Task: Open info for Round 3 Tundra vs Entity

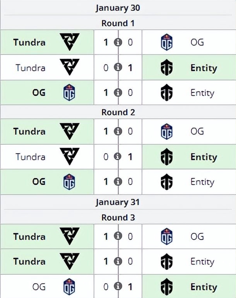Action: [118, 262]
